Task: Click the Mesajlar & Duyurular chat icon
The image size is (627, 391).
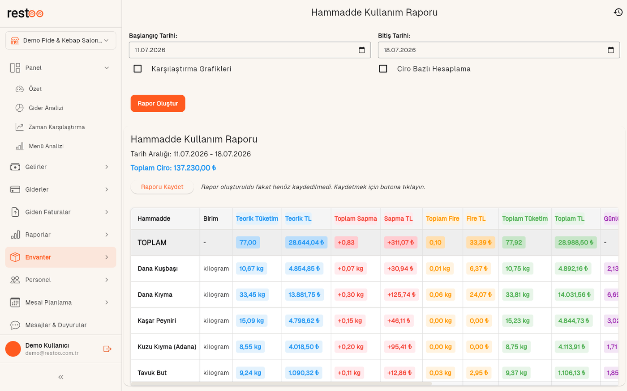Action: pos(15,325)
